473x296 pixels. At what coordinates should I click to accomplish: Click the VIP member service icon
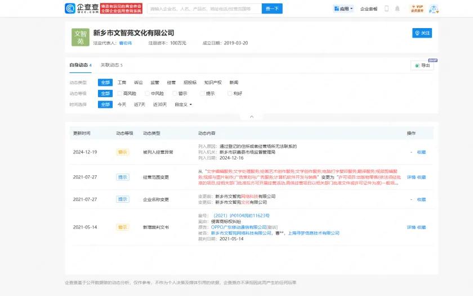416,8
